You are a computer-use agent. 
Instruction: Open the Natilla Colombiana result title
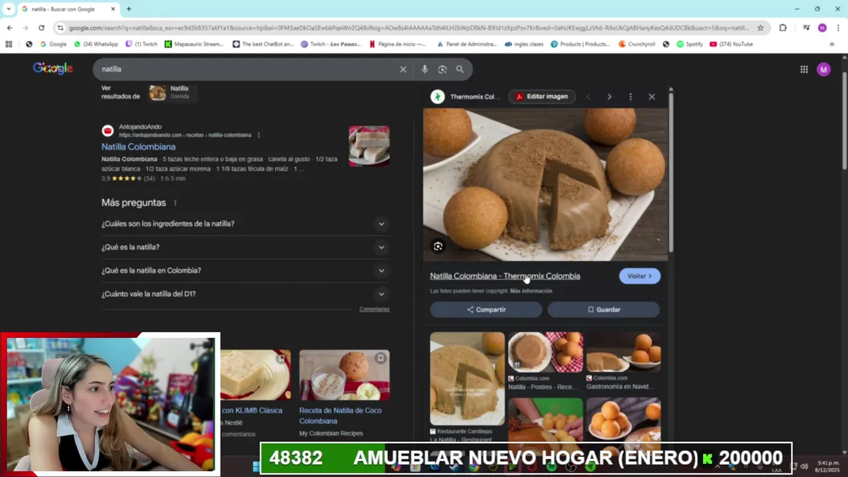(x=138, y=146)
